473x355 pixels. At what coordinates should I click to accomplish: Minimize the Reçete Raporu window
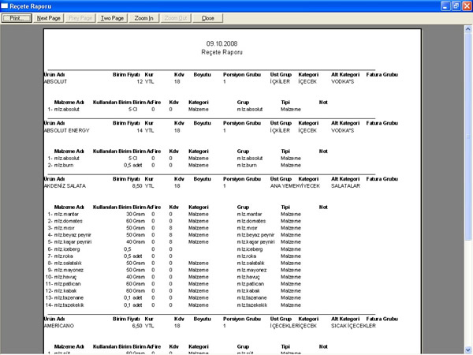click(445, 6)
